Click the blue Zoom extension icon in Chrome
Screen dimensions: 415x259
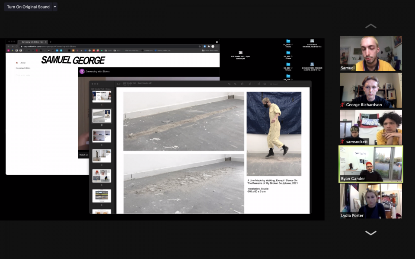[x=204, y=47]
